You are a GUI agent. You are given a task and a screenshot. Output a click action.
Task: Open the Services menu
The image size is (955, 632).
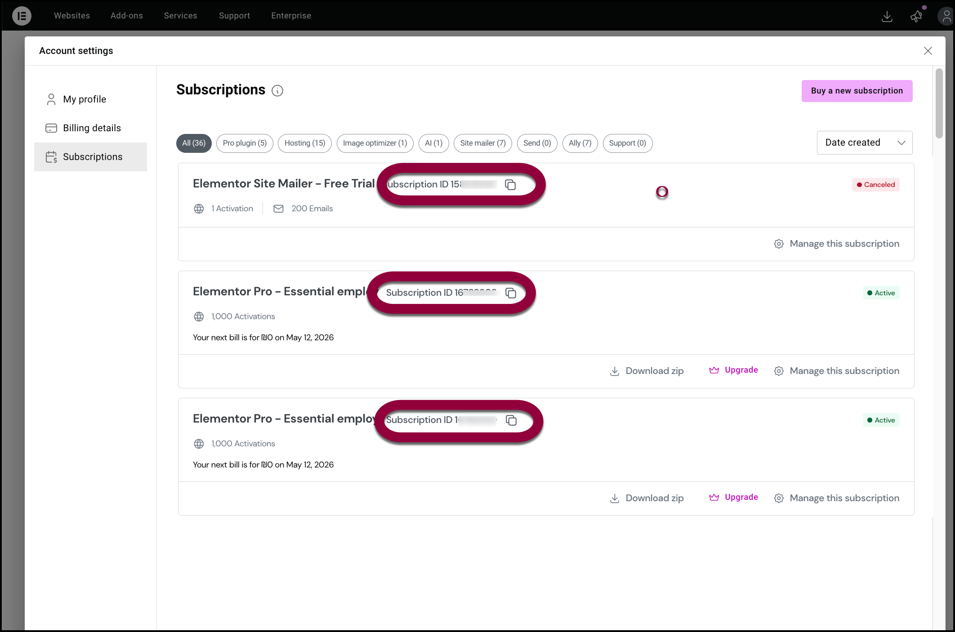coord(180,16)
